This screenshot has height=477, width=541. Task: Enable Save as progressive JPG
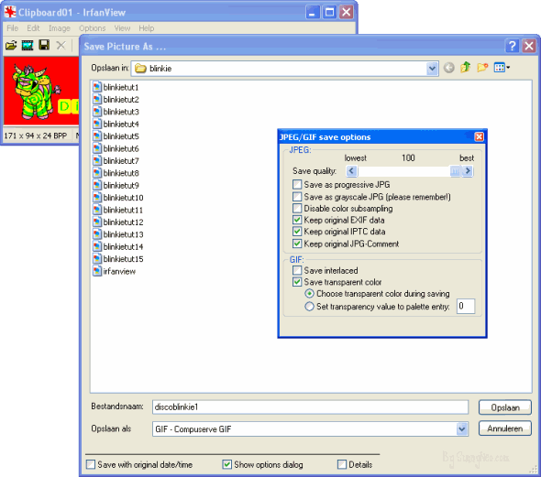pos(297,184)
